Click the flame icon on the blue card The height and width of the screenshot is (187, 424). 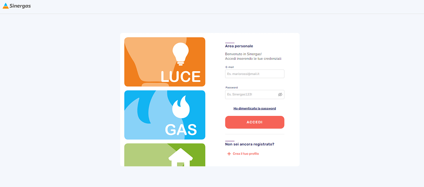click(181, 108)
